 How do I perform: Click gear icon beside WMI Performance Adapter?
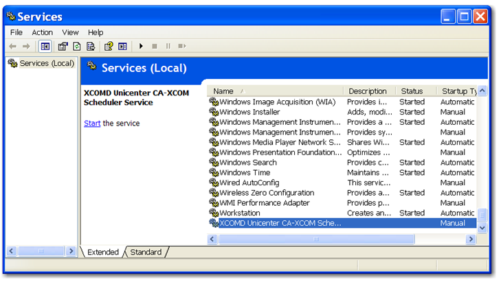[214, 202]
